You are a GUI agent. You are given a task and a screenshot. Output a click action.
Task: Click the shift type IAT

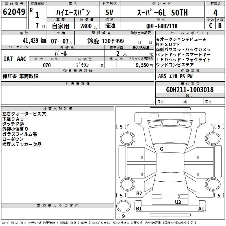(x=8, y=59)
